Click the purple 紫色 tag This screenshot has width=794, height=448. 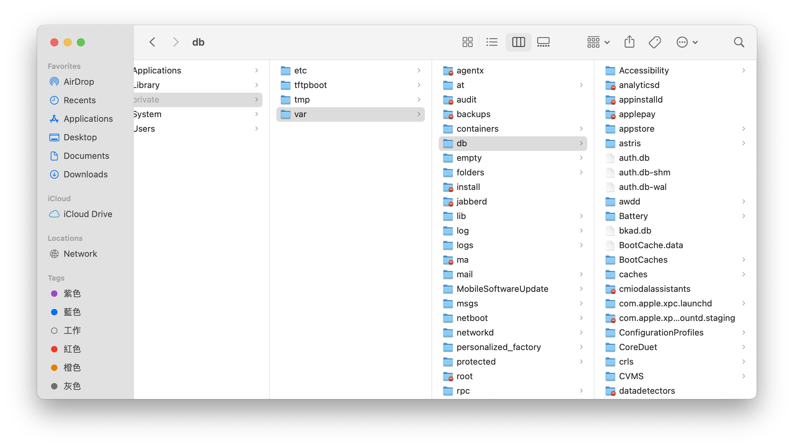pos(72,293)
